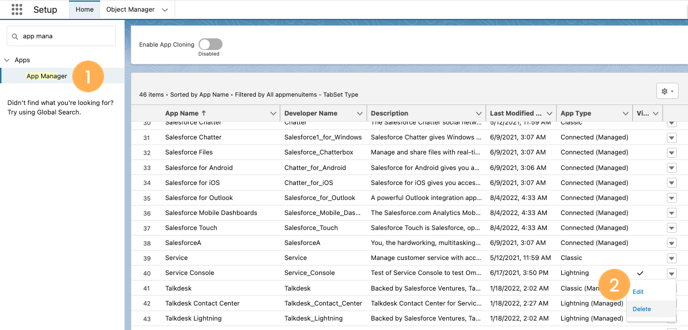This screenshot has width=688, height=330.
Task: Click Salesforce for iOS app name
Action: point(192,183)
